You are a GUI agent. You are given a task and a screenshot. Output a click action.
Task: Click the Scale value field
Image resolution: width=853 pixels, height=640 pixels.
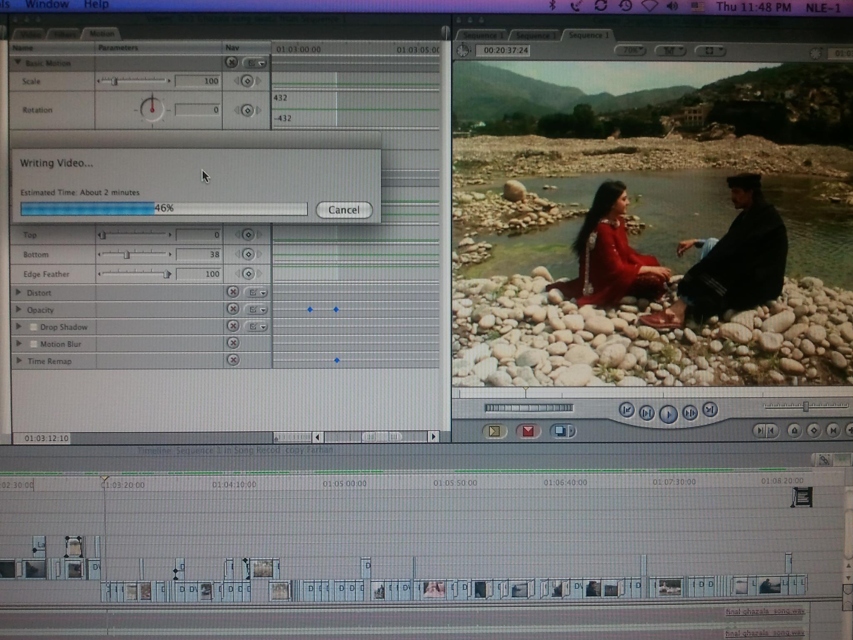tap(197, 81)
